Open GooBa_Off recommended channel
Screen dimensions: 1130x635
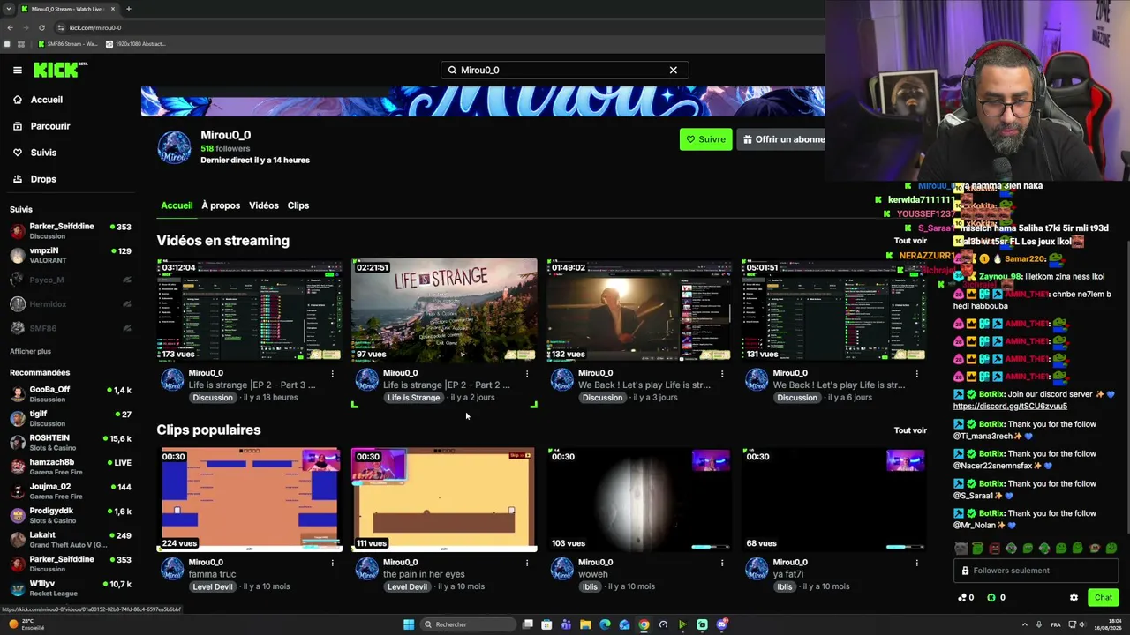tap(71, 394)
